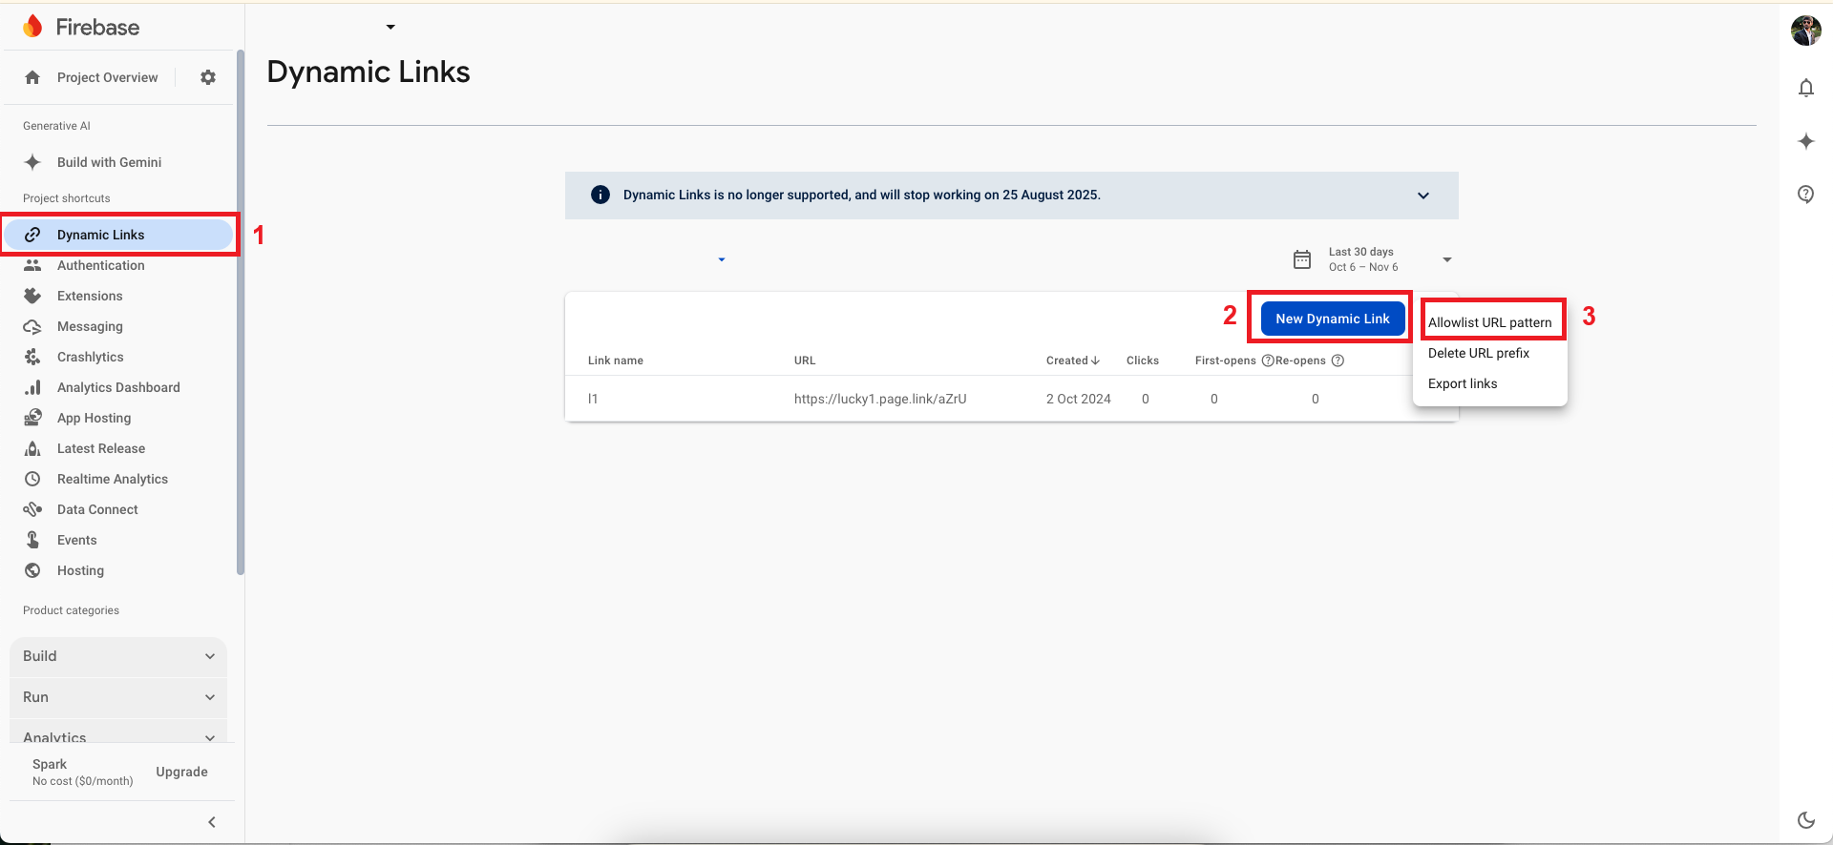Expand the Run product category
The image size is (1833, 845).
coord(118,697)
